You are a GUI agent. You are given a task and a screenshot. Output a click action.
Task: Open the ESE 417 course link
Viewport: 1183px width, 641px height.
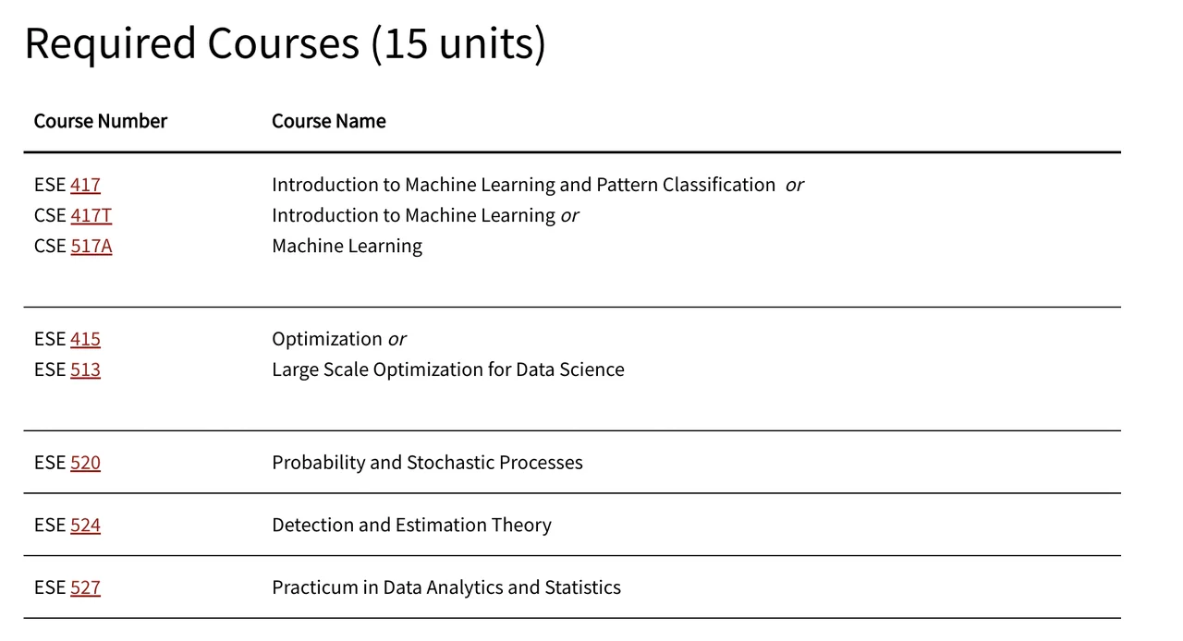point(85,185)
